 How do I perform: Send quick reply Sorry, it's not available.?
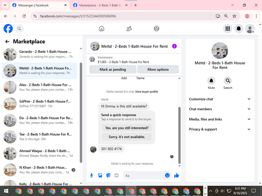tap(127, 137)
